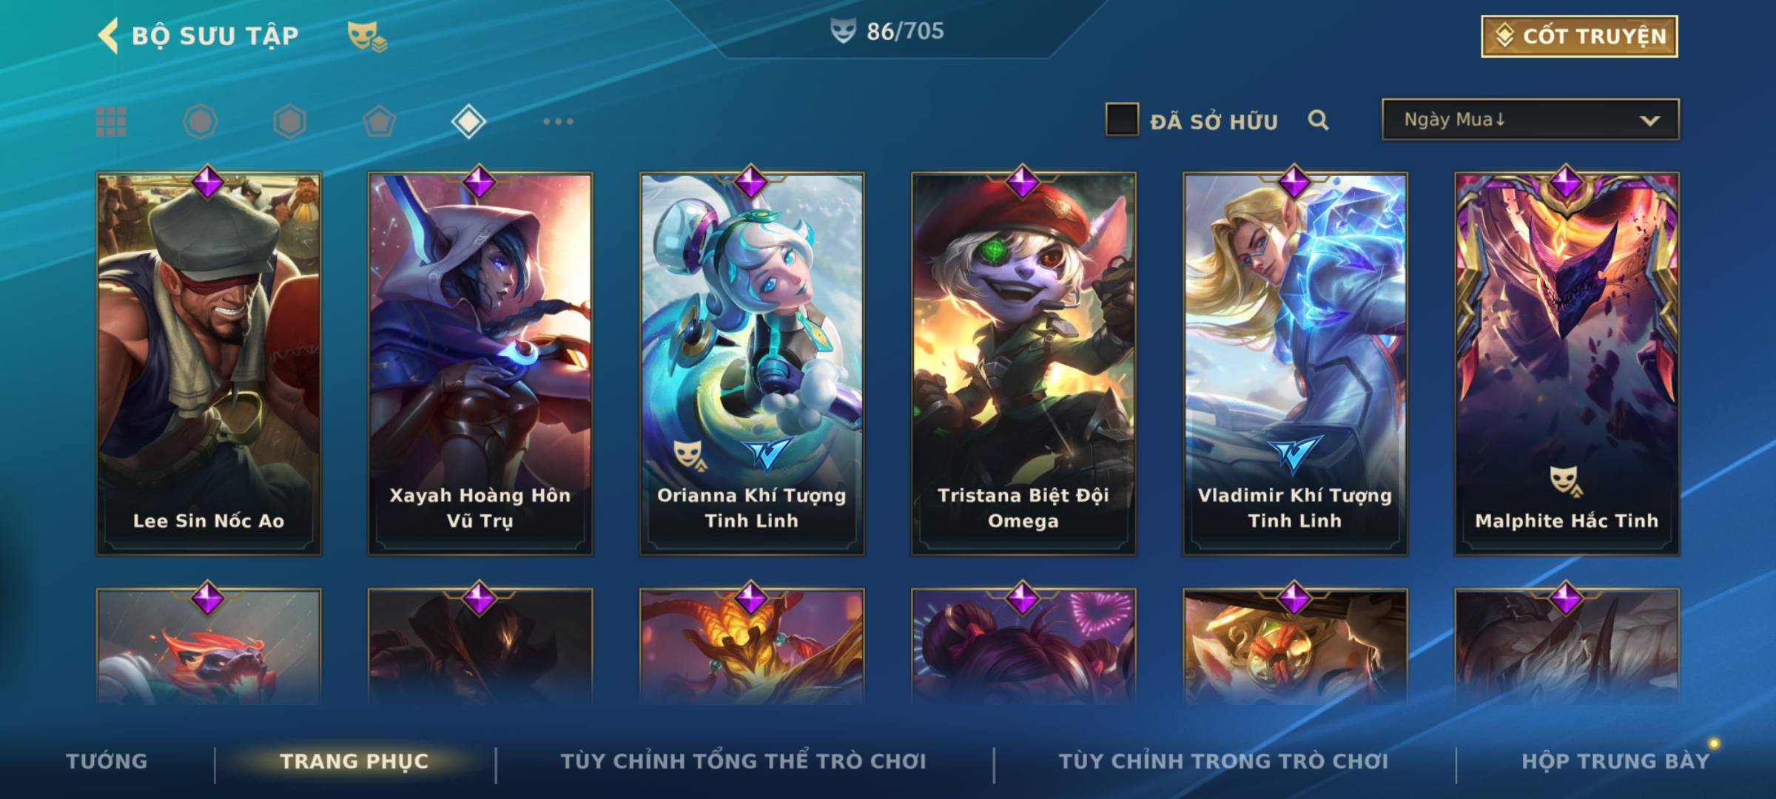The height and width of the screenshot is (799, 1776).
Task: View Xayah Hoàng Hôn Vũ Trụ skin
Action: [x=480, y=364]
